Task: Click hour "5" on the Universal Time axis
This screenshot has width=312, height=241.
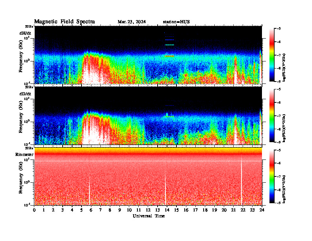Action: click(82, 210)
